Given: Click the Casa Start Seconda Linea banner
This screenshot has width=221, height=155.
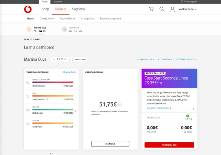Looking at the screenshot, I should [169, 79].
